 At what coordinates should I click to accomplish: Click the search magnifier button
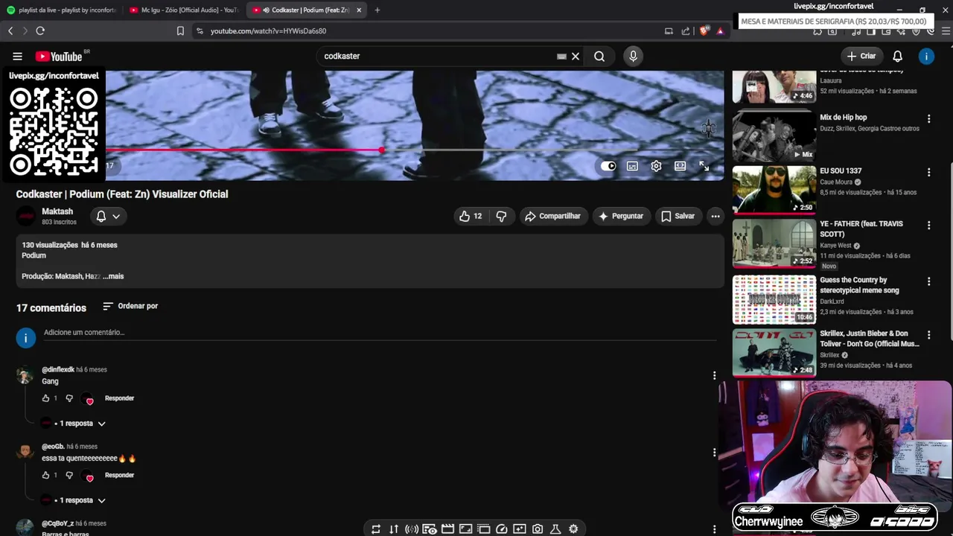[599, 57]
